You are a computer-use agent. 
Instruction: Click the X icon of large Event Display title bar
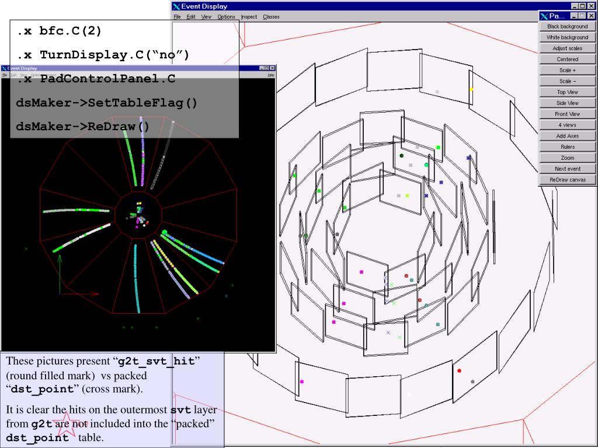[x=176, y=6]
